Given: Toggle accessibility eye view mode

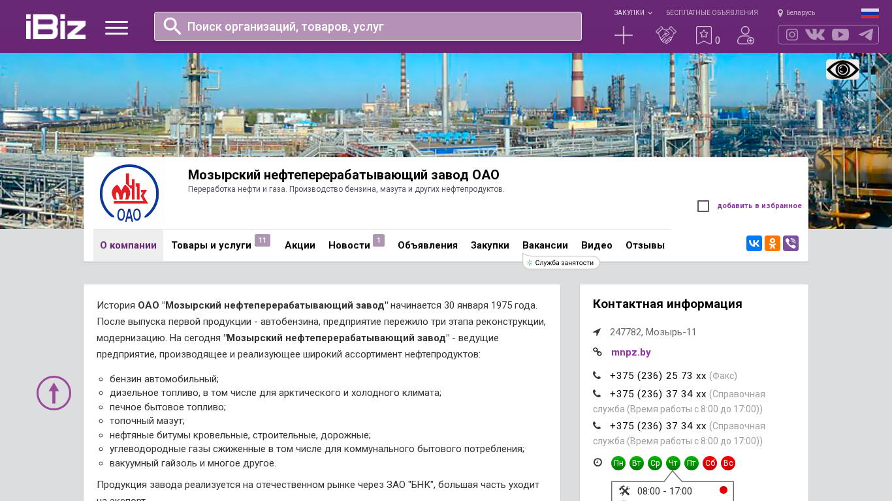Looking at the screenshot, I should click(x=842, y=69).
